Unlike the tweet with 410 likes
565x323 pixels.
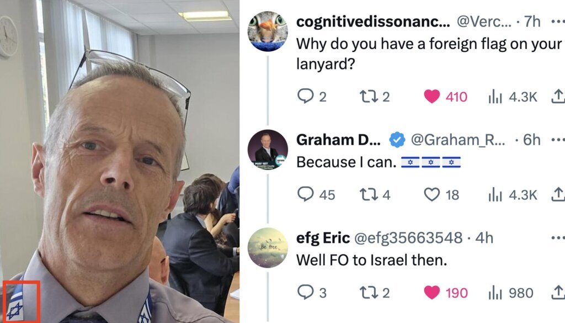431,97
